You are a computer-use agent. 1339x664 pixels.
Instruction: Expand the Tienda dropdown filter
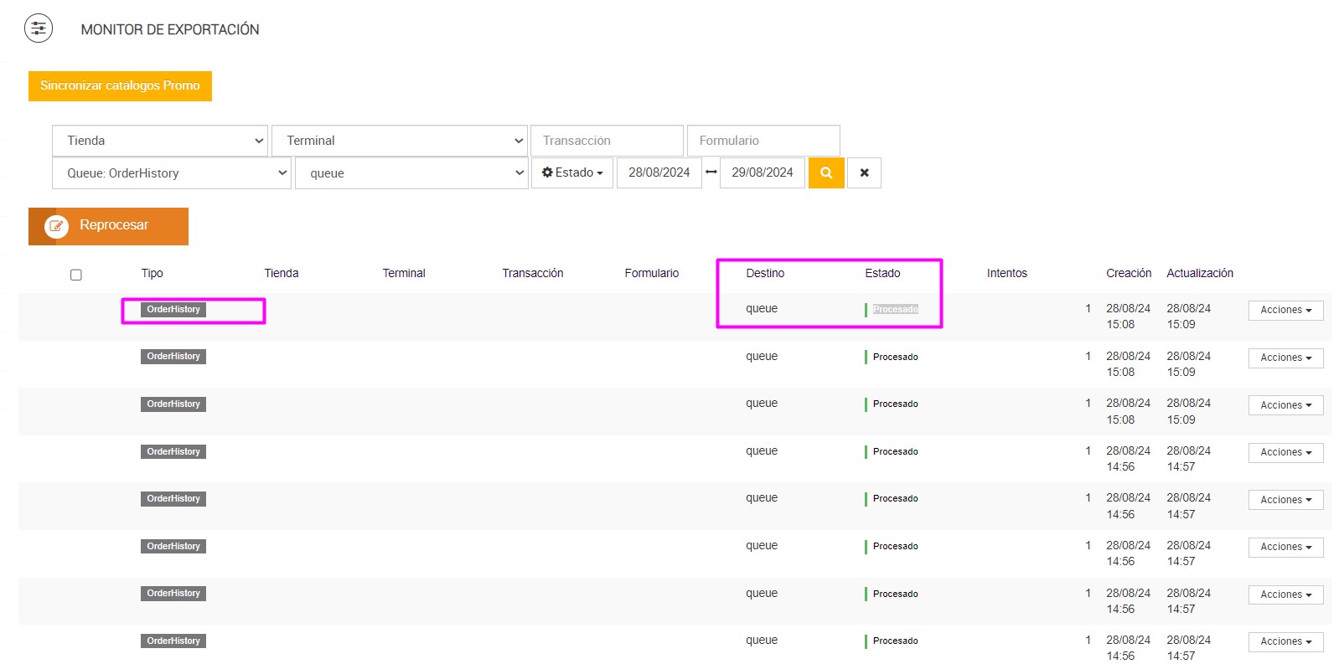(160, 141)
